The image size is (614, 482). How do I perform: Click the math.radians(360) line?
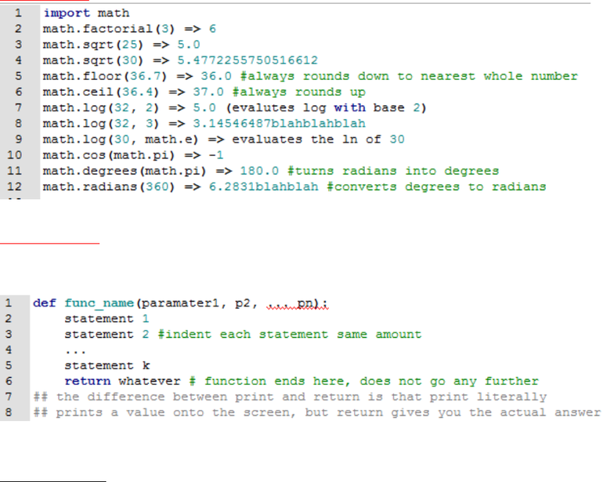294,187
